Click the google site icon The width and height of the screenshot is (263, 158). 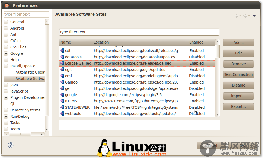[62, 95]
